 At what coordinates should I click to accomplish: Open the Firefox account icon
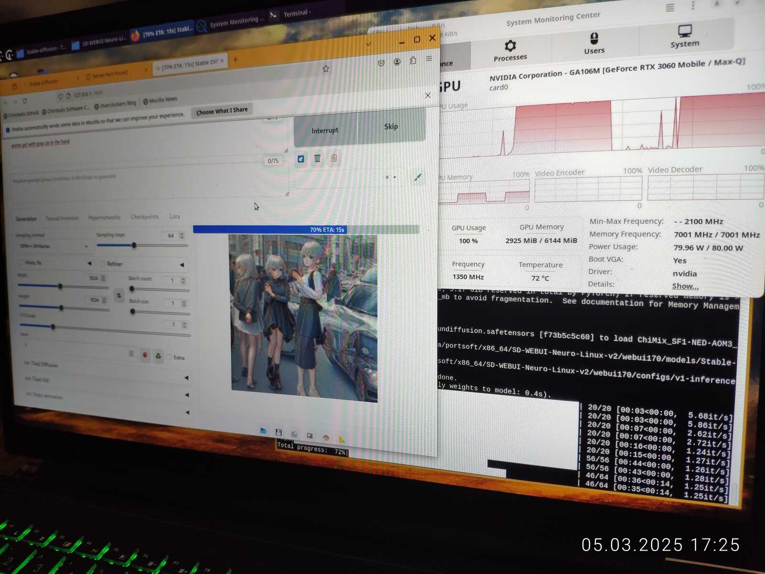tap(397, 62)
